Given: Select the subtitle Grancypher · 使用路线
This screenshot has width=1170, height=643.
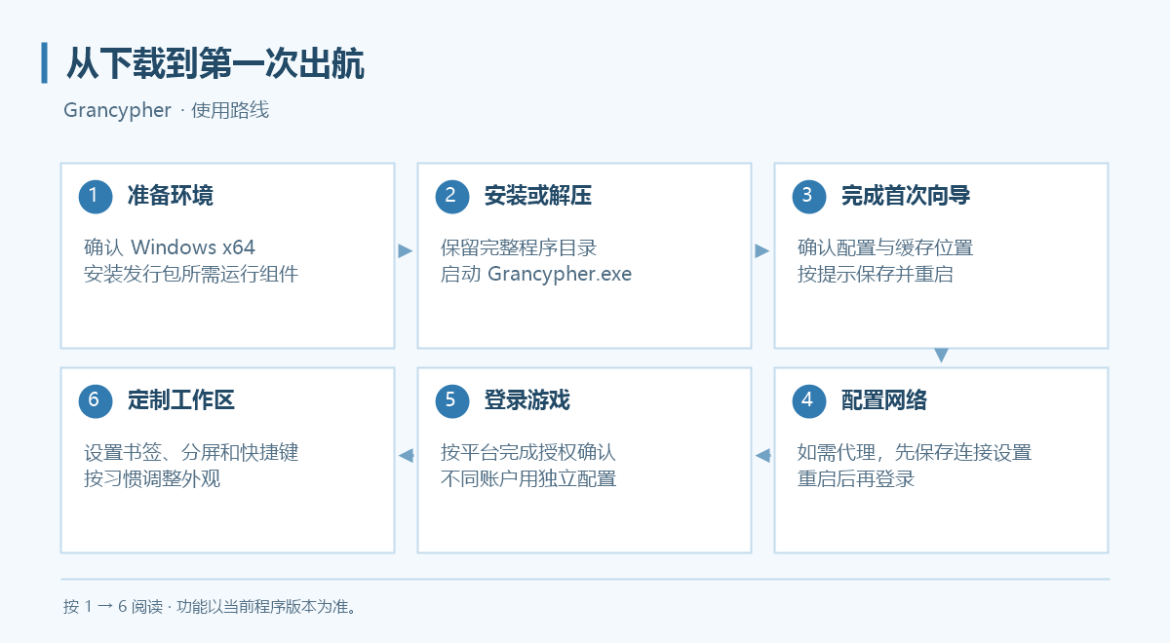Looking at the screenshot, I should 167,110.
